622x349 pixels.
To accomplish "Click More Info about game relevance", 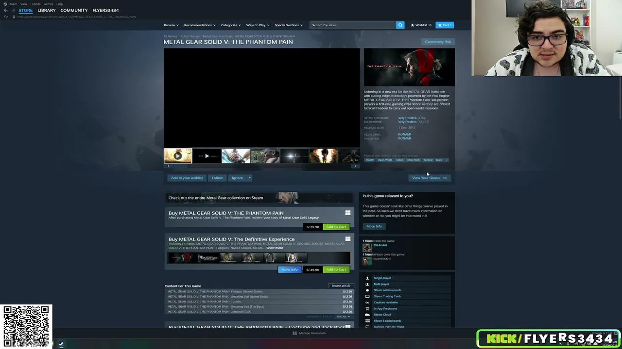I will point(374,226).
